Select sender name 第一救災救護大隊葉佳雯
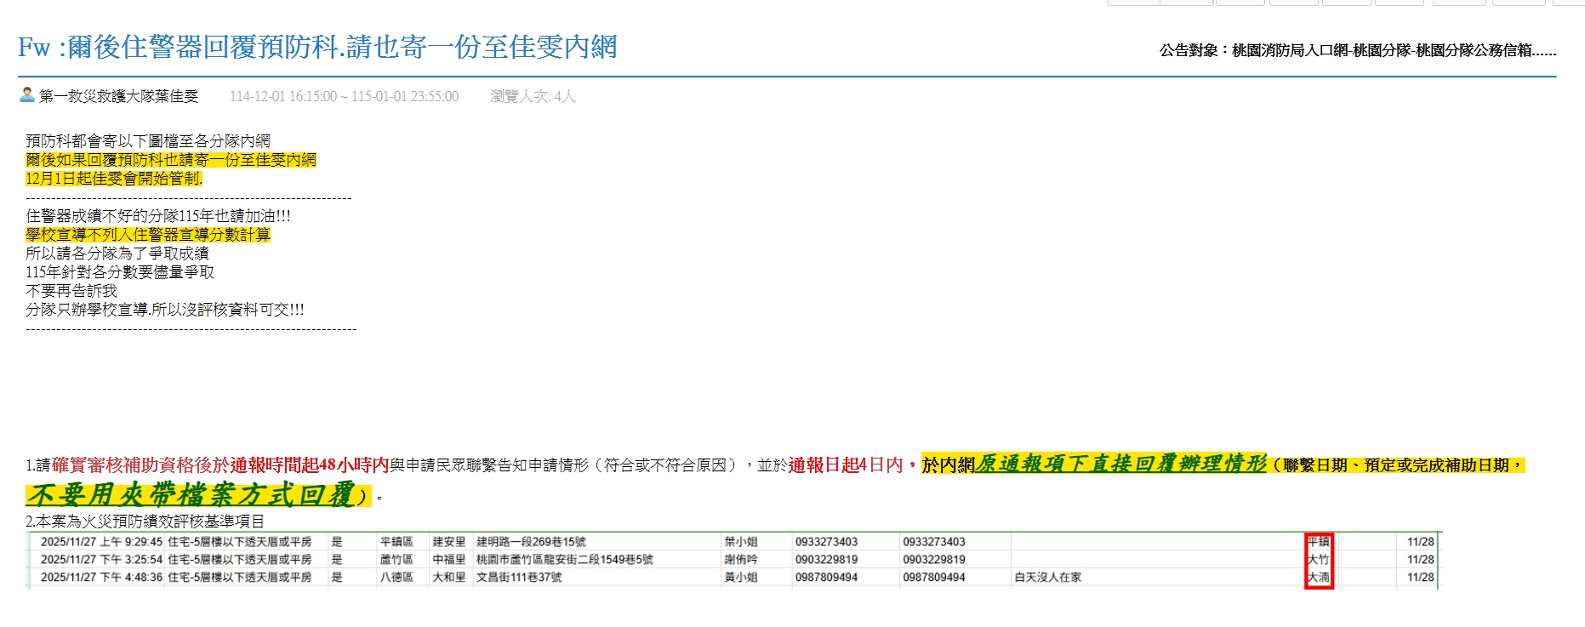Screen dimensions: 1585x627 coord(118,97)
